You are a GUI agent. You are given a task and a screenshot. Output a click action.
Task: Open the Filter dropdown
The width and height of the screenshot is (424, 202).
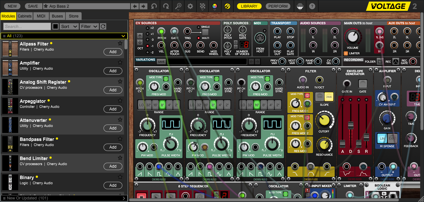89,26
